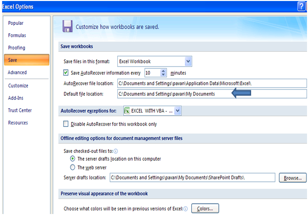Click 'Save workbooks' section heading
The height and width of the screenshot is (215, 308).
point(77,46)
